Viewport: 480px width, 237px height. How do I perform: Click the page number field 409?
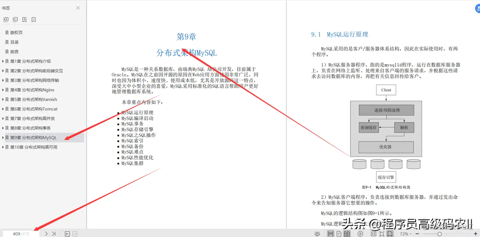point(21,234)
